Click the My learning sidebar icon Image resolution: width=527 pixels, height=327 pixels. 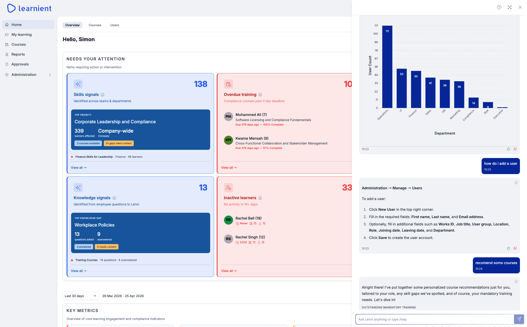[x=7, y=34]
